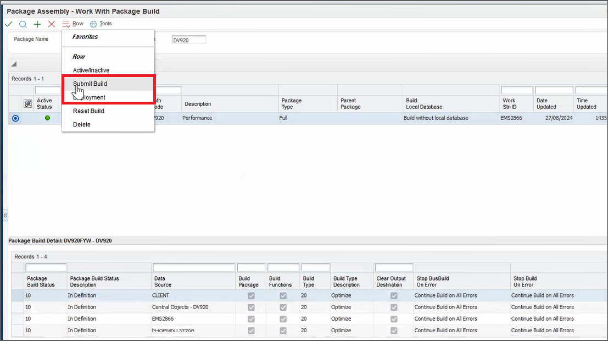Toggle Build Functions for Central Objects row

coord(283,307)
